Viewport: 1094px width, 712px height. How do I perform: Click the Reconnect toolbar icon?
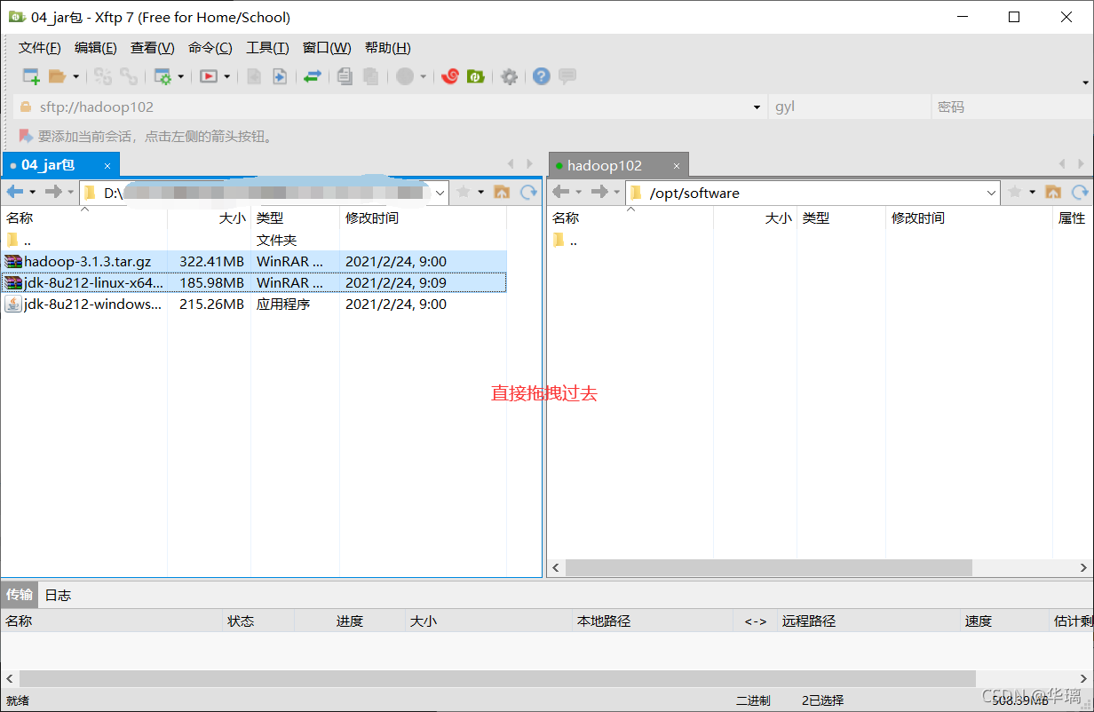103,76
